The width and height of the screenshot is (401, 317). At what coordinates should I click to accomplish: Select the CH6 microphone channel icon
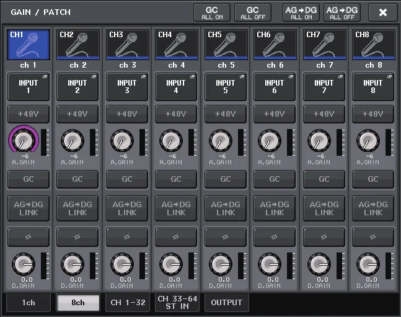point(275,45)
